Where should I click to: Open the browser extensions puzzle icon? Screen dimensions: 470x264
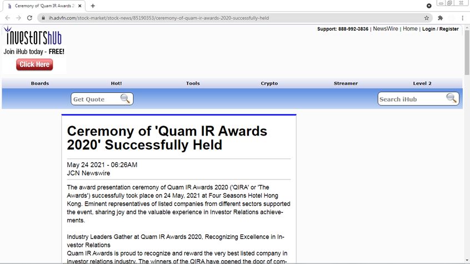(441, 18)
